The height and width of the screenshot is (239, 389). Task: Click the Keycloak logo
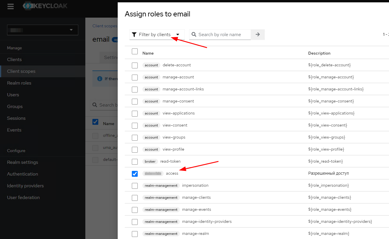[x=45, y=6]
